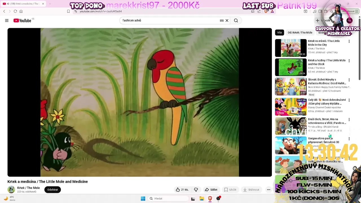Open the Vytvořit create button
This screenshot has height=203, width=361.
pyautogui.click(x=323, y=21)
